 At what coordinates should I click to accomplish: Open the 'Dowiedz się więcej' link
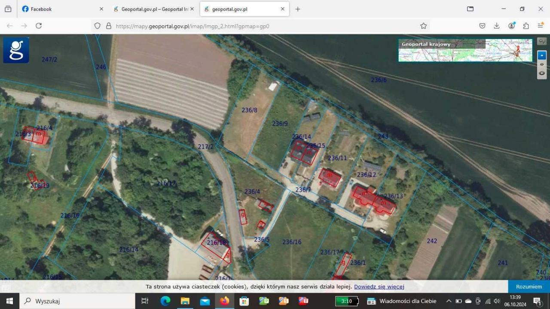(x=379, y=286)
